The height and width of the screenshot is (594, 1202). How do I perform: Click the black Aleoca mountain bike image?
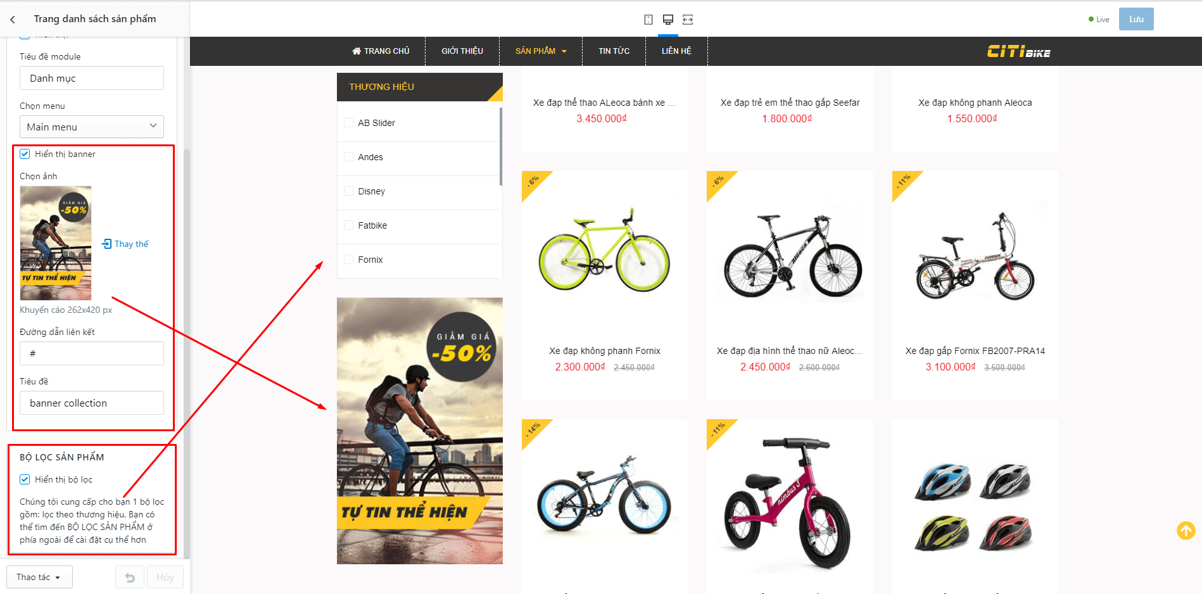click(792, 258)
